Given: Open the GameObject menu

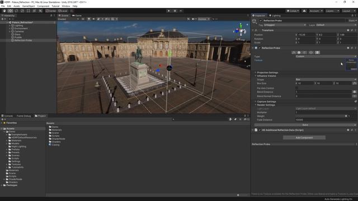Looking at the screenshot, I should coord(29,6).
